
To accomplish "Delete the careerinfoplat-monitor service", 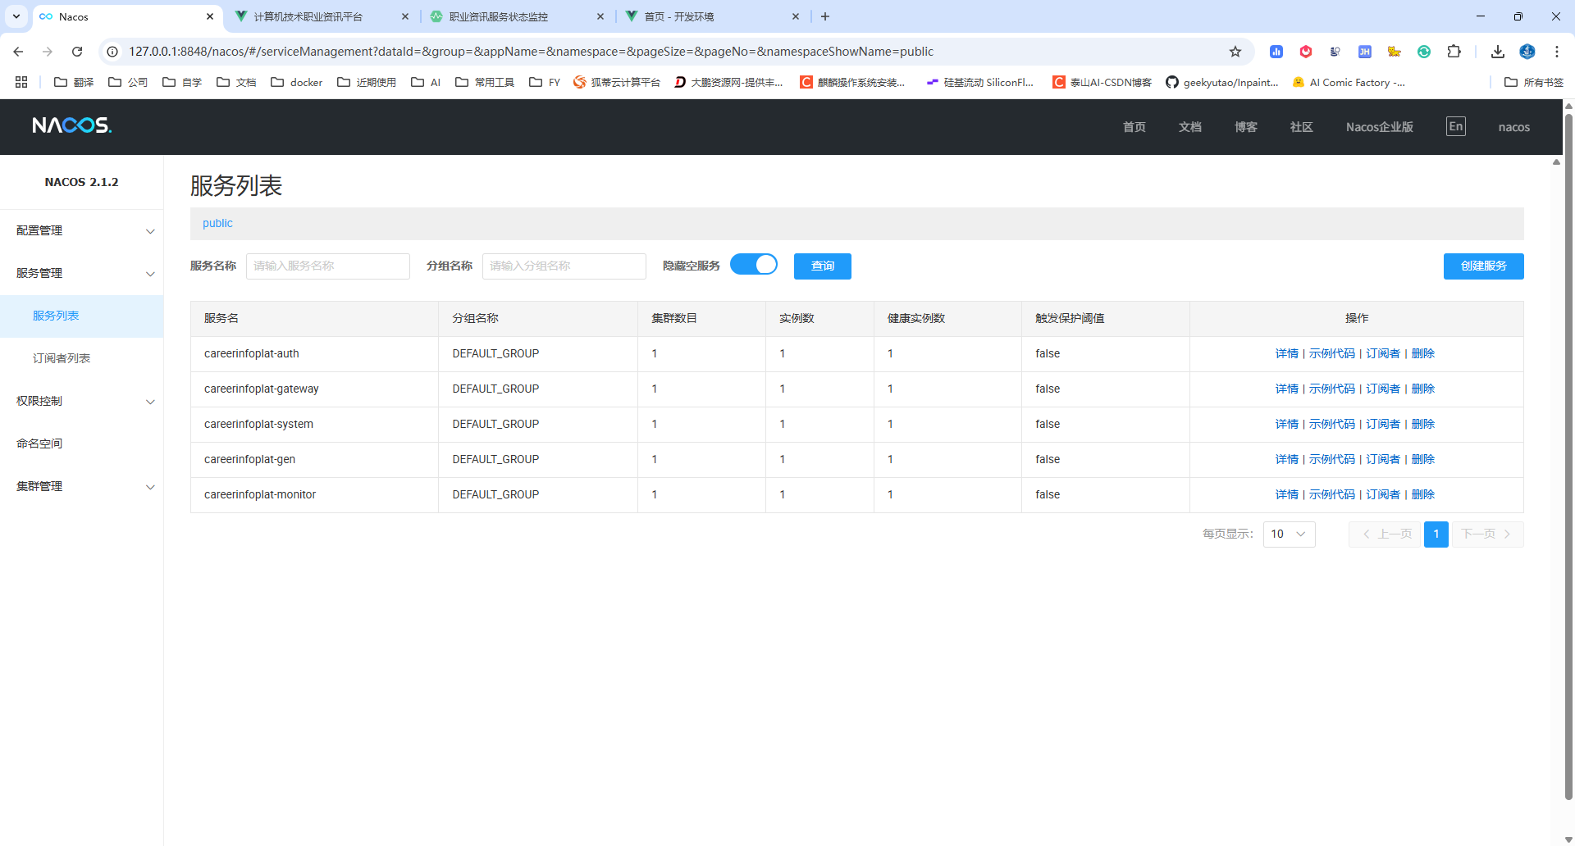I will 1422,495.
